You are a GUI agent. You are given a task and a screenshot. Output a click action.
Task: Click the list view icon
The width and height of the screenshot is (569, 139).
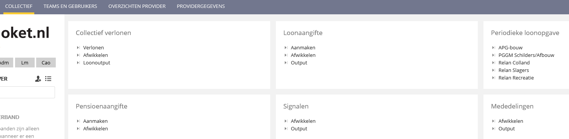pos(48,79)
